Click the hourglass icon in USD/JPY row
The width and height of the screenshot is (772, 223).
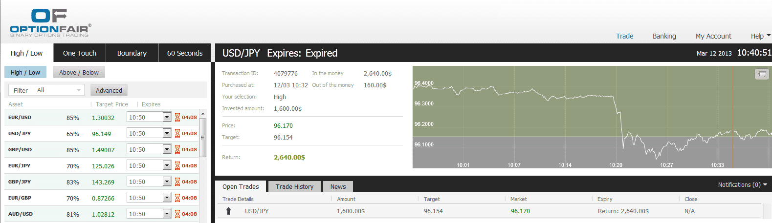click(177, 134)
